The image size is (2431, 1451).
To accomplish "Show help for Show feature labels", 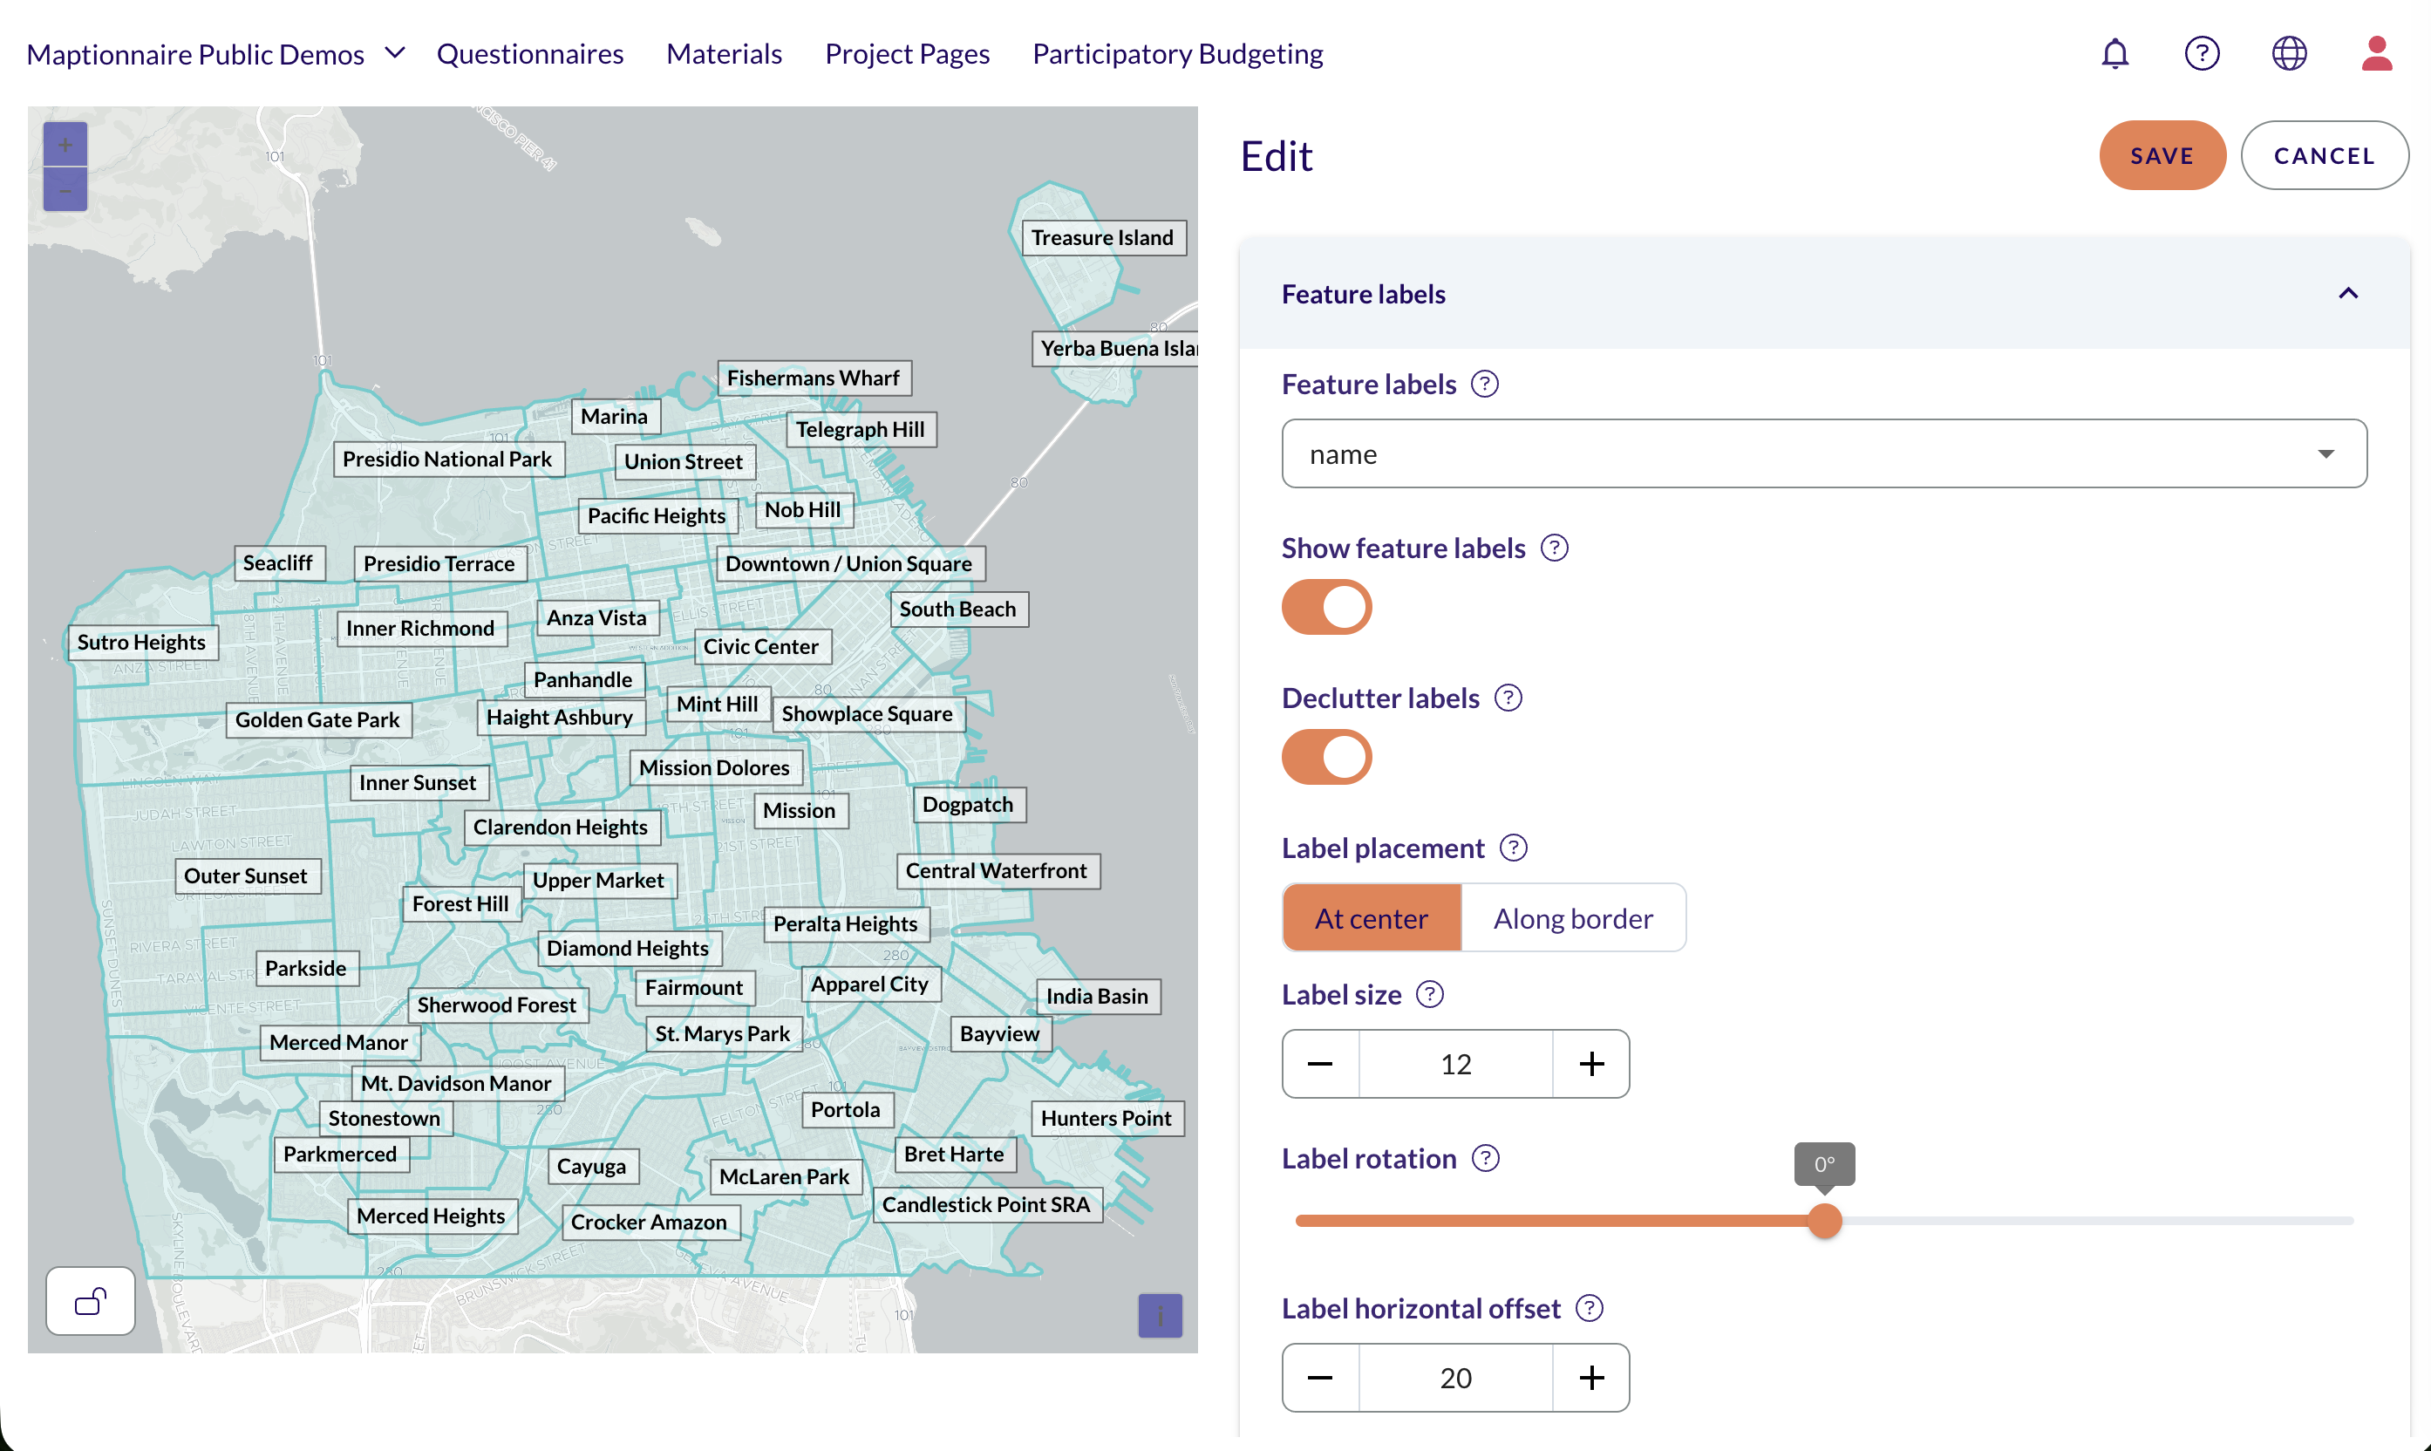I will coord(1553,548).
